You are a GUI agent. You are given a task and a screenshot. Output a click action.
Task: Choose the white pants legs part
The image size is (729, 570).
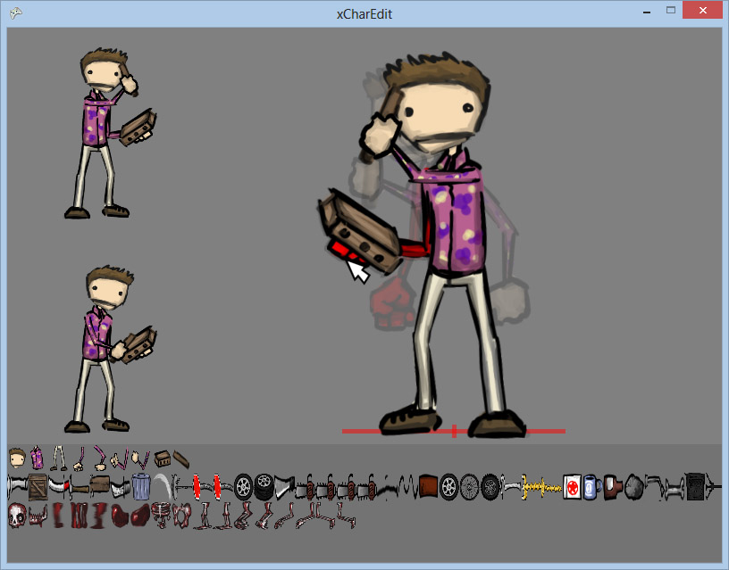point(58,458)
